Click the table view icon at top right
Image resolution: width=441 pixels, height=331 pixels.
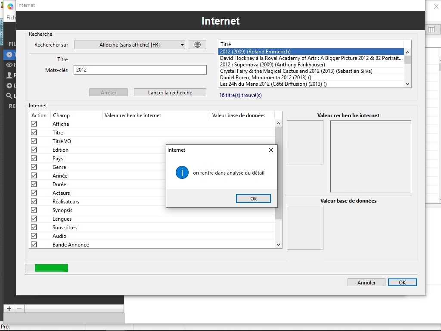click(x=431, y=29)
